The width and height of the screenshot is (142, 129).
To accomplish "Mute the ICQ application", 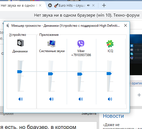I will click(110, 99).
